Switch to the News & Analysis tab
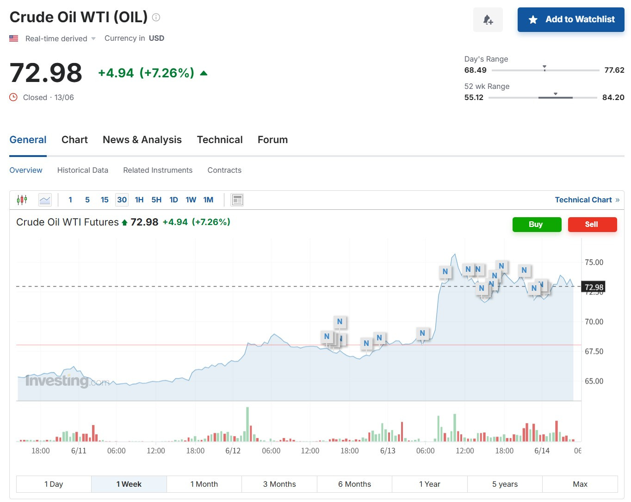Image resolution: width=631 pixels, height=502 pixels. pos(142,140)
